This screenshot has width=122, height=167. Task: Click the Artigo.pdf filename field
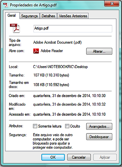click(x=73, y=28)
